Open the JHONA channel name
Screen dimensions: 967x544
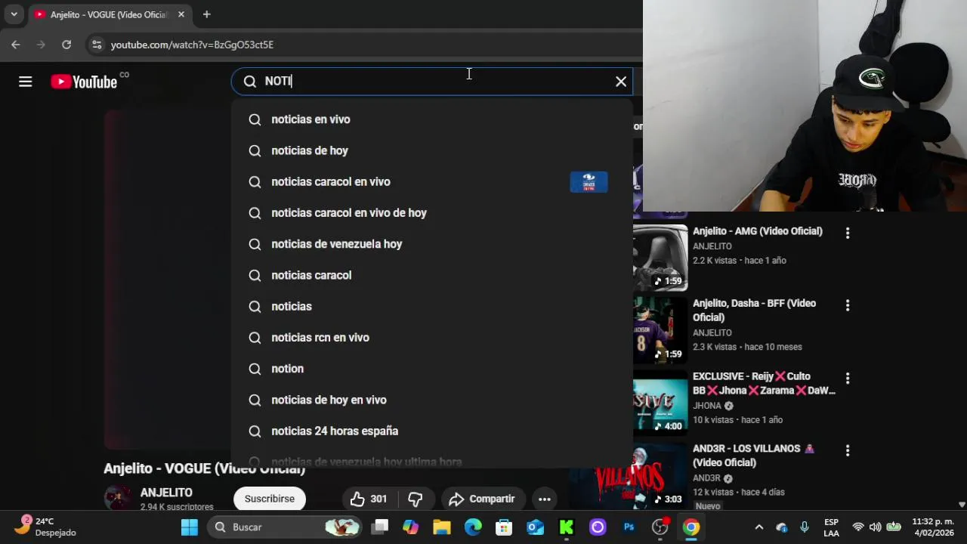(x=707, y=406)
